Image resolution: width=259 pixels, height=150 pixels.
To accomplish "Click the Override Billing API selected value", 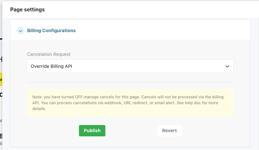I will coord(52,66).
